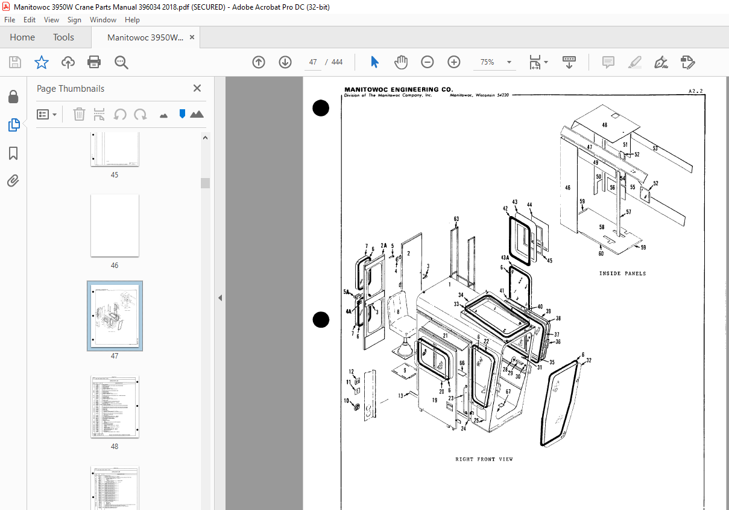Click the thumbnails panel scrollbar thumb

[206, 183]
